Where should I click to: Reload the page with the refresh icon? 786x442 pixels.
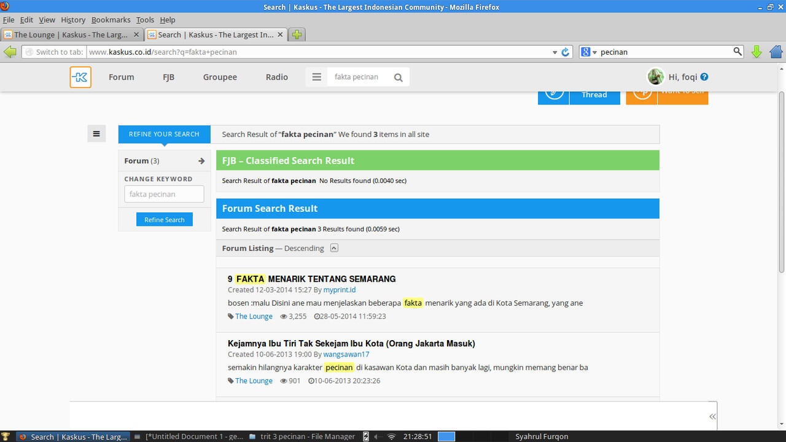566,52
